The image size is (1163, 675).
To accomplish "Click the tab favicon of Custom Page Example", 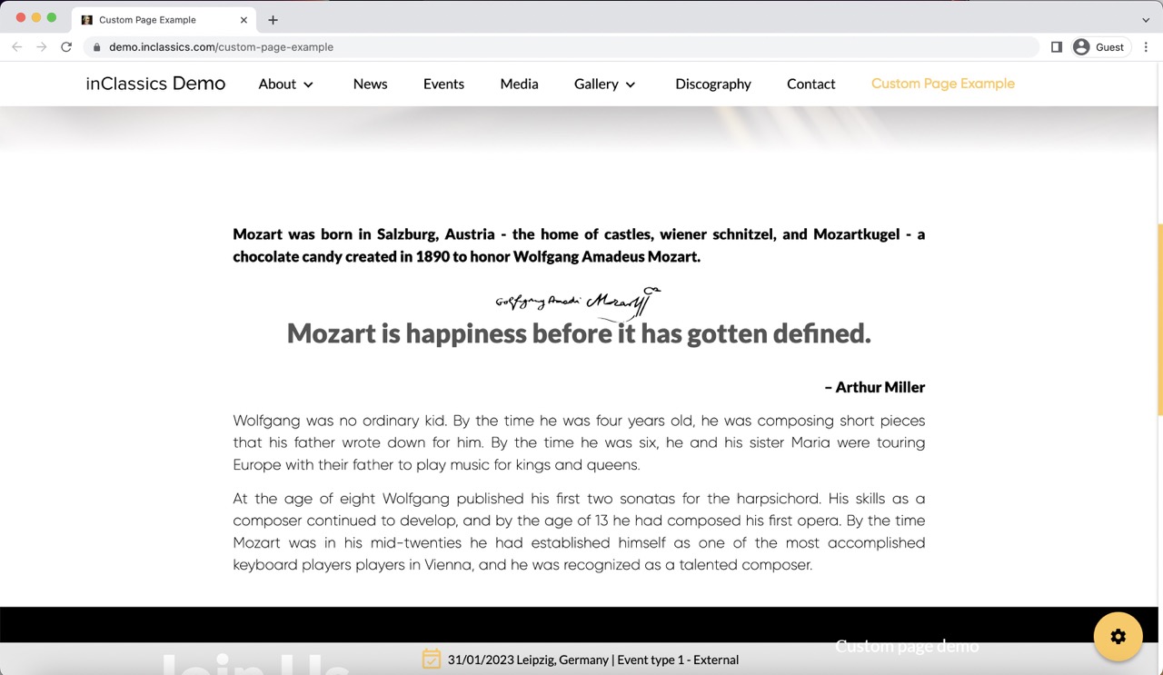I will (87, 20).
